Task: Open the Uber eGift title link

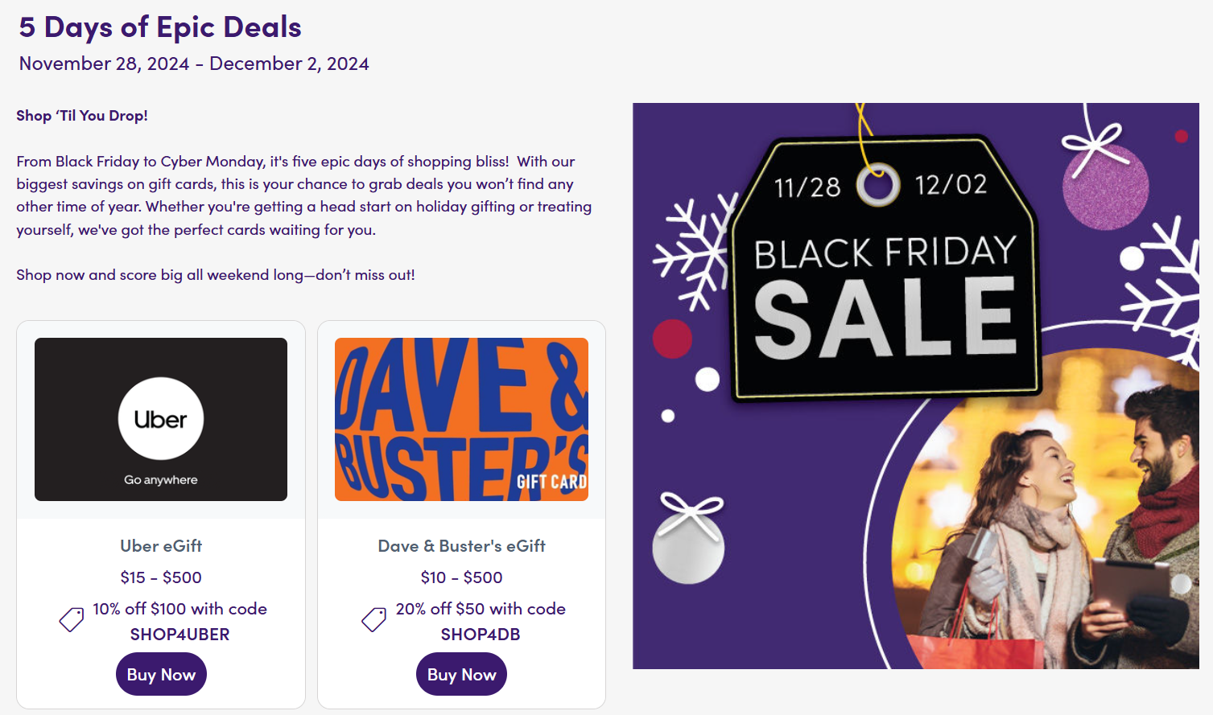Action: coord(161,546)
